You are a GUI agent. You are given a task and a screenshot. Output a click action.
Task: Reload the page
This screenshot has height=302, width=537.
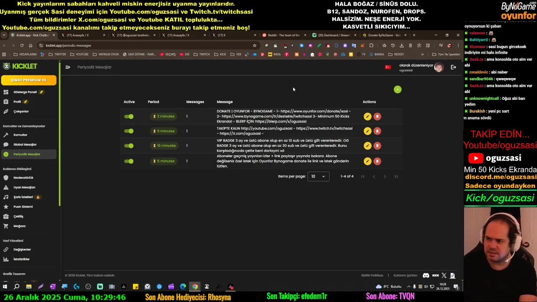tap(22, 45)
